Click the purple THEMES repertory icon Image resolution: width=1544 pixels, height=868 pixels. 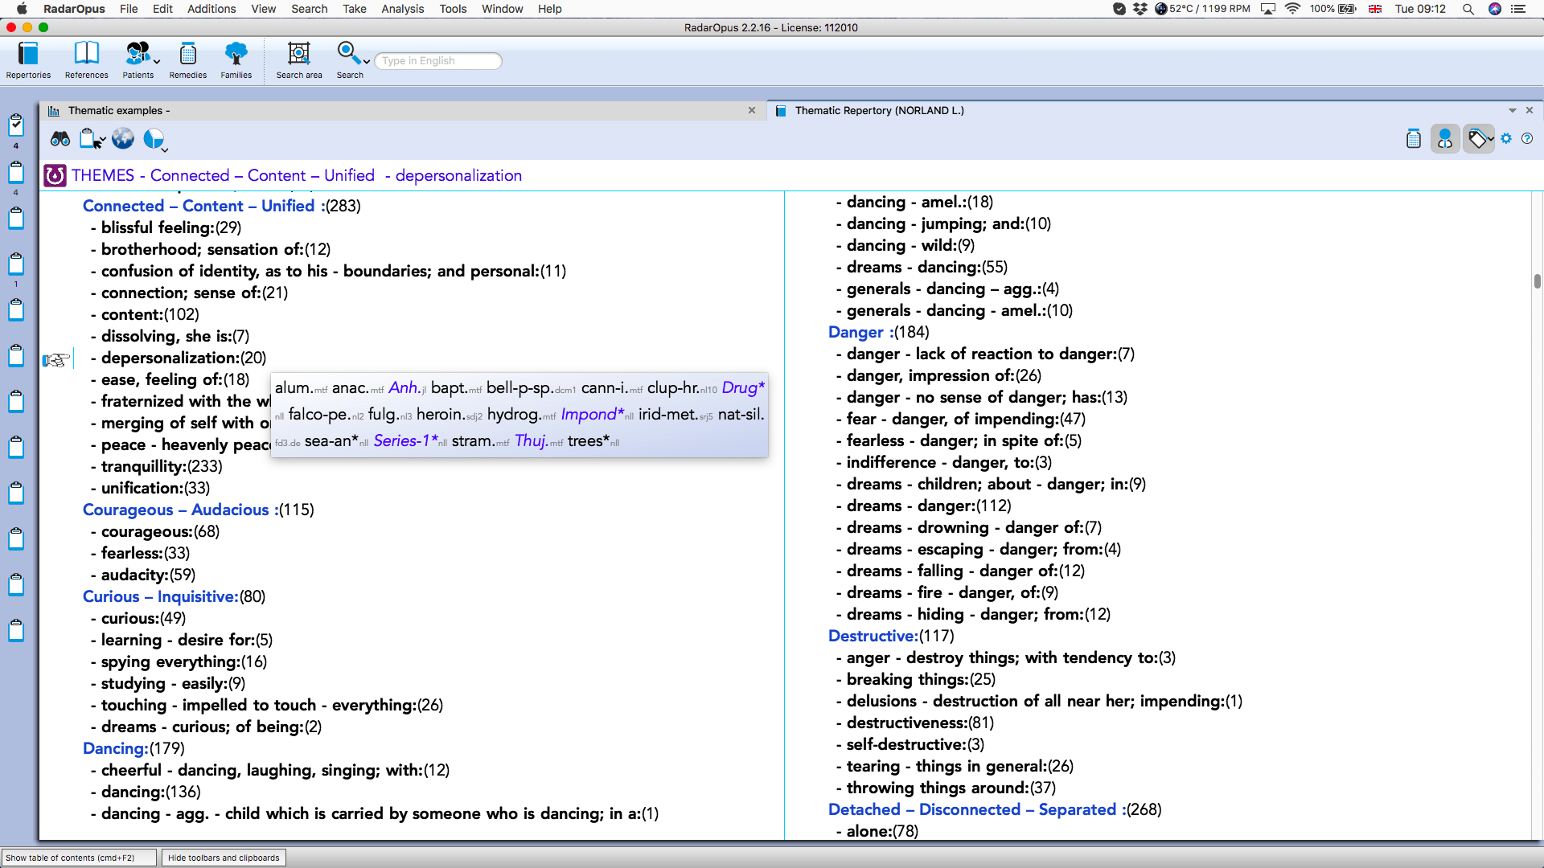pos(55,175)
